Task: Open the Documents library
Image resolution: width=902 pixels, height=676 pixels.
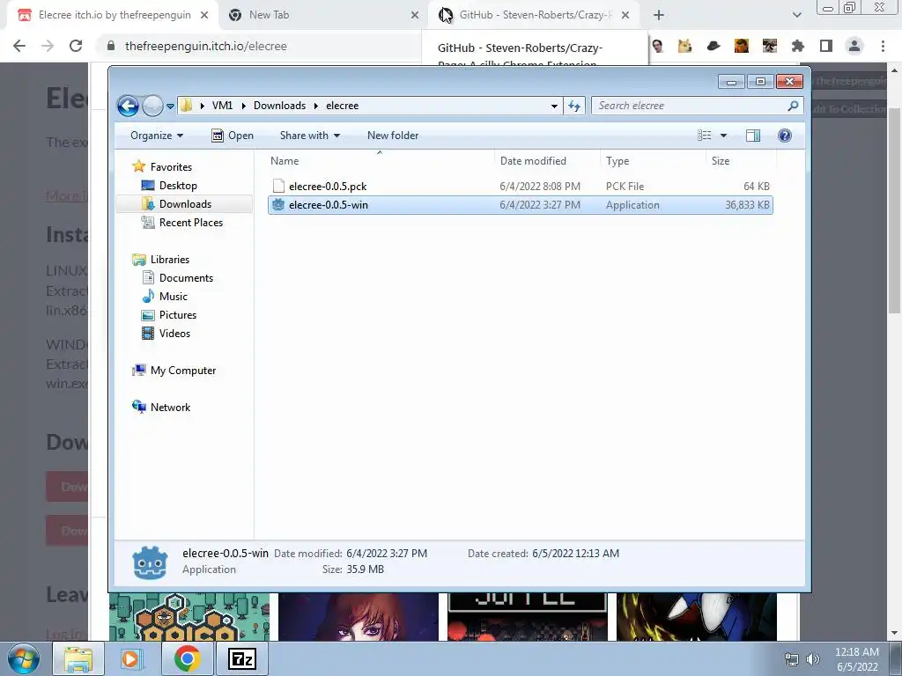Action: pos(186,278)
